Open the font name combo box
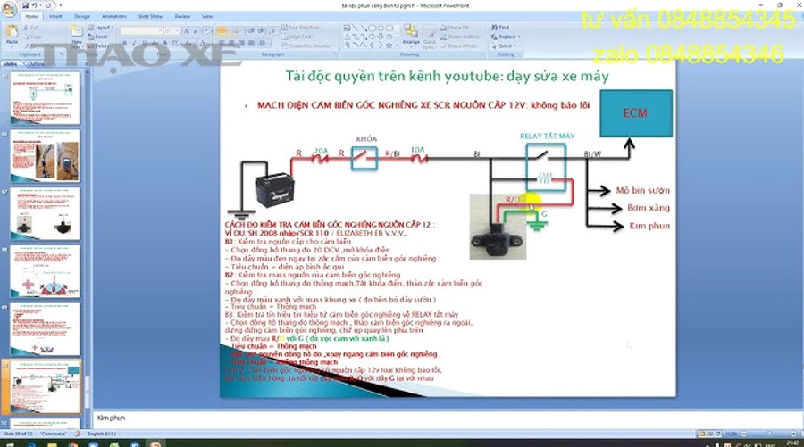The height and width of the screenshot is (447, 804). [141, 31]
